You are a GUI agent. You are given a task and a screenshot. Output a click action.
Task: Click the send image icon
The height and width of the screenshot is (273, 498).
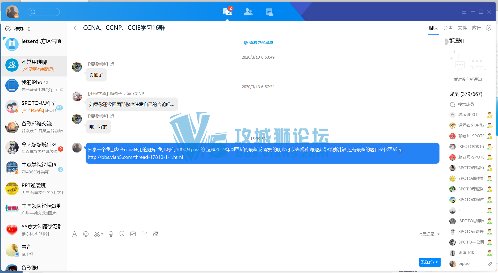tap(133, 234)
